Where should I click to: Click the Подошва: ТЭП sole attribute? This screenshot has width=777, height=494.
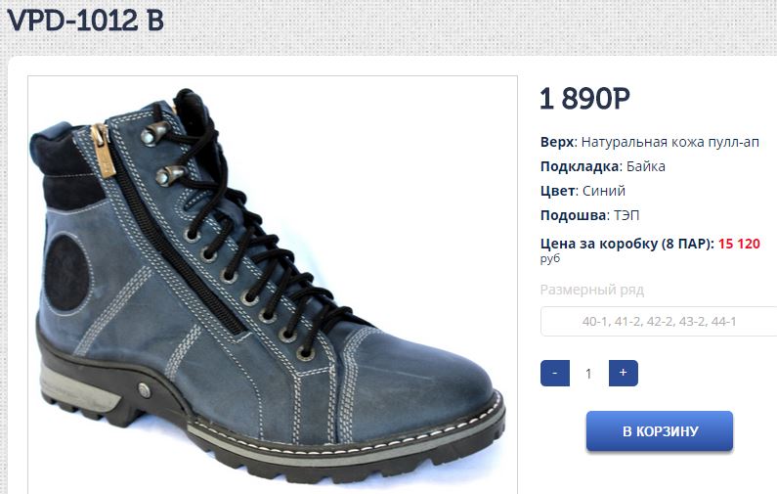[589, 215]
